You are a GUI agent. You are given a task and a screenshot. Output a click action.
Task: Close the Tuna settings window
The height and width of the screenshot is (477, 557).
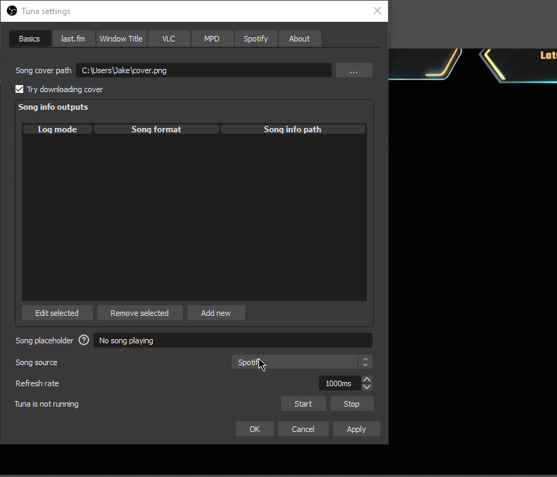(x=377, y=11)
